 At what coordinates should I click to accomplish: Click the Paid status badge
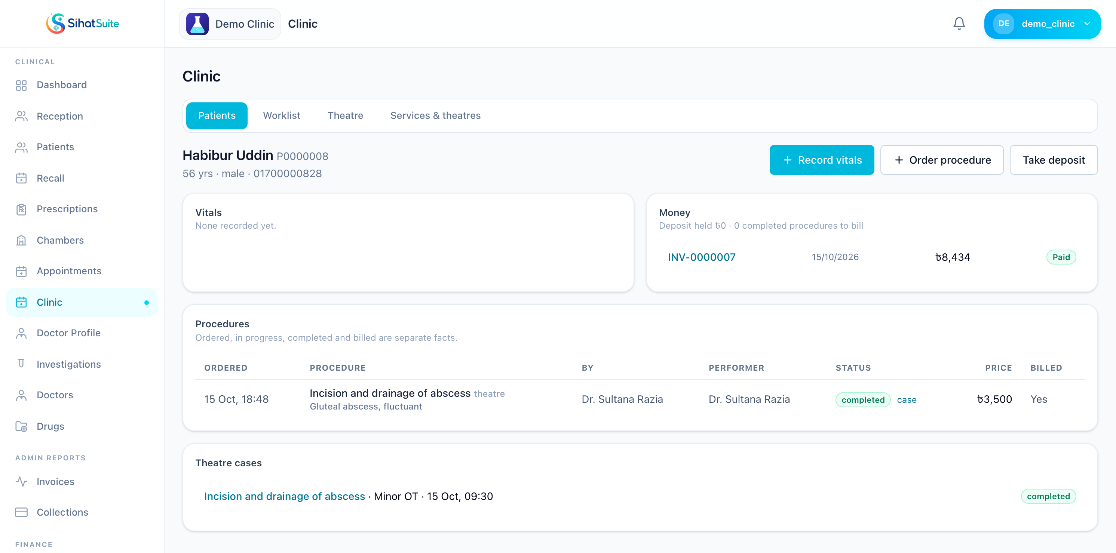click(1061, 257)
